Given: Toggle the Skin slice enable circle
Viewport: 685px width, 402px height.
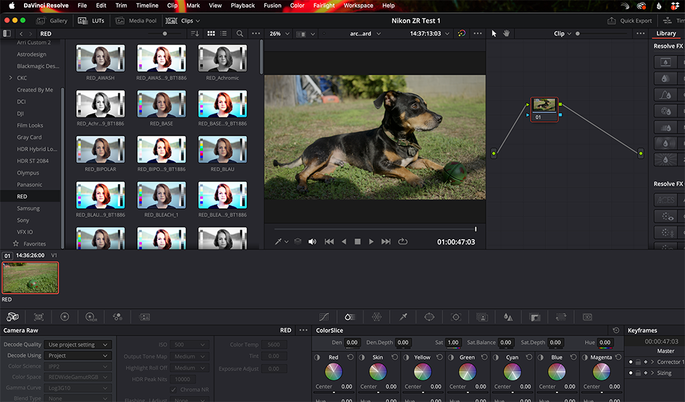Looking at the screenshot, I should 362,357.
